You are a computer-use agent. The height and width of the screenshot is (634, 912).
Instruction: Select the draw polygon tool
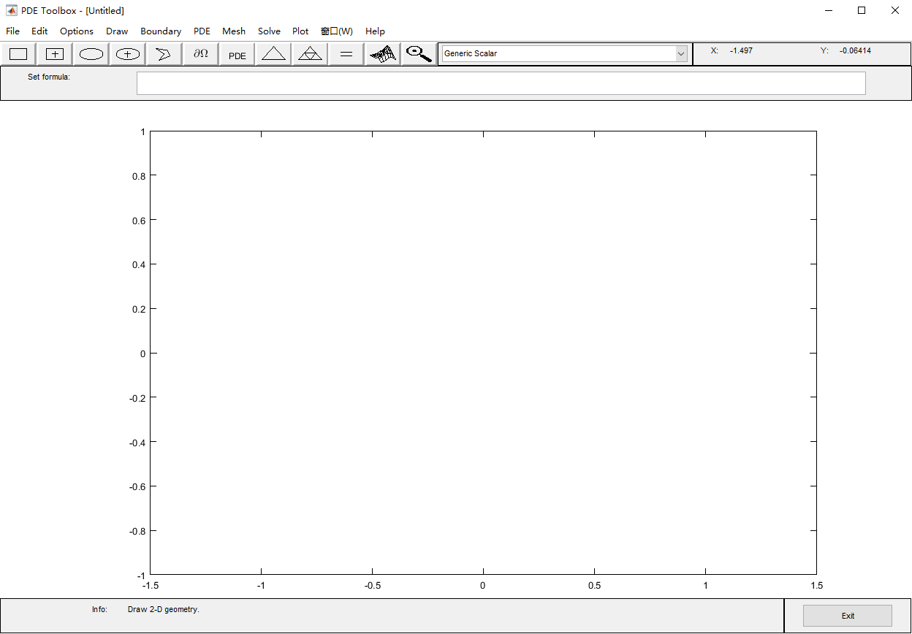click(x=164, y=54)
